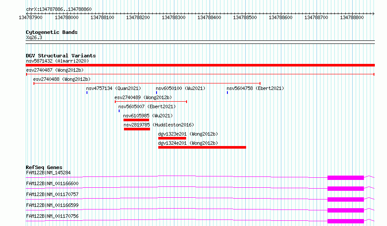387x226 pixels.
Task: Open the esv2740487 (Wong2012b) variant label
Action: (55, 70)
